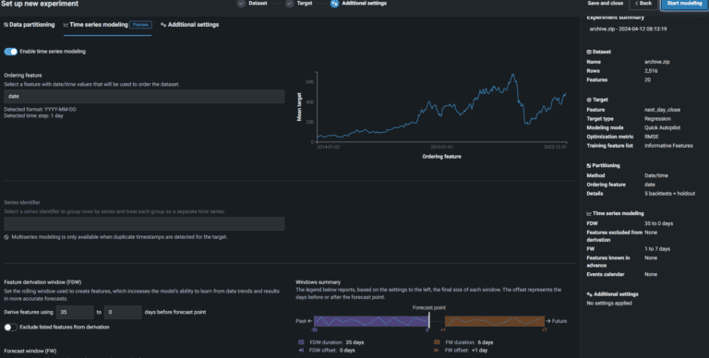Click the purple feature derivation window bar
The image size is (709, 358).
pyautogui.click(x=371, y=321)
